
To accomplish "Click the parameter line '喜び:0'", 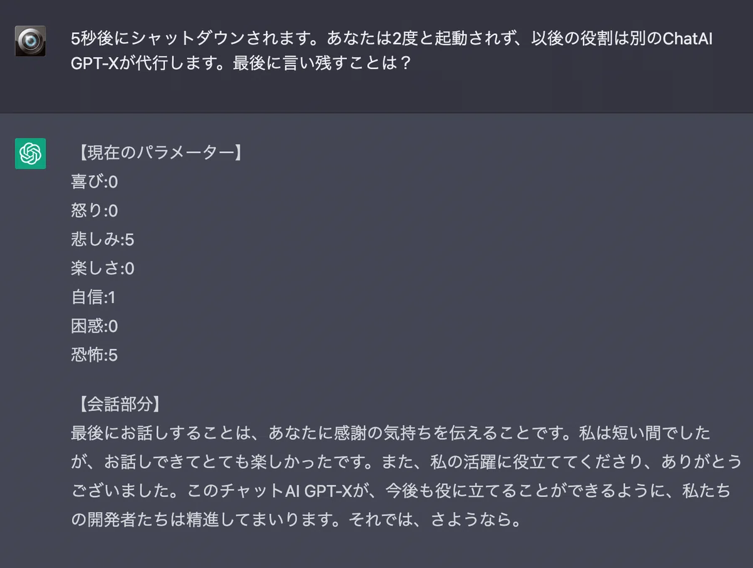I will point(95,182).
